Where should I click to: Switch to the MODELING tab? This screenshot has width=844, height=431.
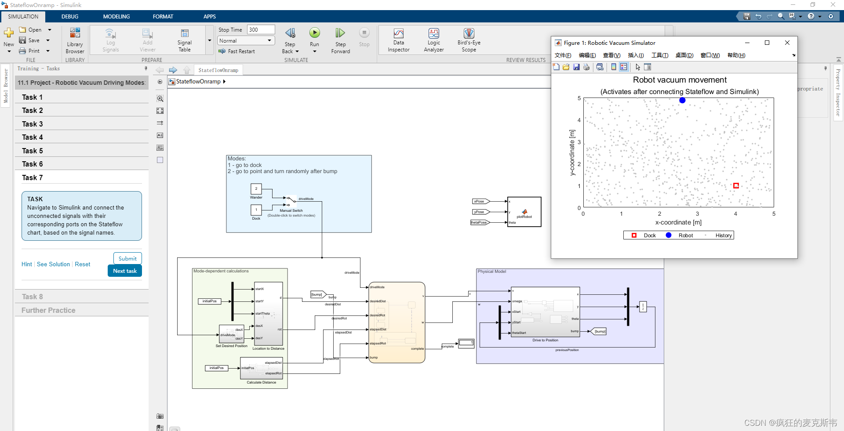[116, 17]
